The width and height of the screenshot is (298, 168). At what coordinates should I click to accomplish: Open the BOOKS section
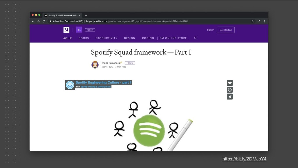pos(84,38)
